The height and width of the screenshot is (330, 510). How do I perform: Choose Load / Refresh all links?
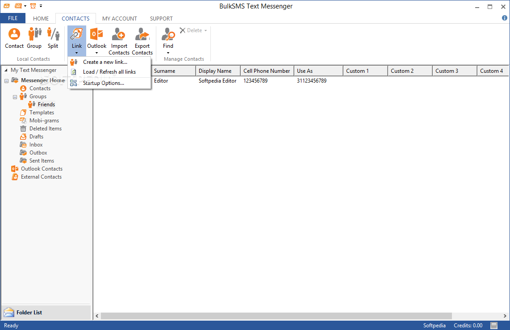point(109,72)
